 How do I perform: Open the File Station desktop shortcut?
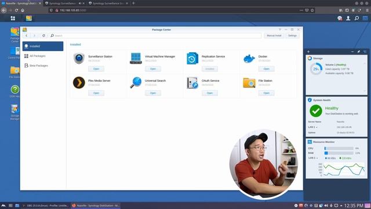coord(14,72)
